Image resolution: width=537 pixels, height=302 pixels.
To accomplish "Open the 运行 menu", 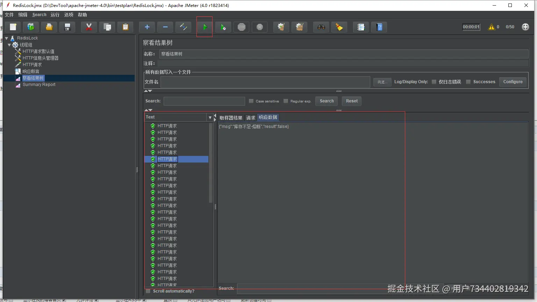I will pos(55,15).
